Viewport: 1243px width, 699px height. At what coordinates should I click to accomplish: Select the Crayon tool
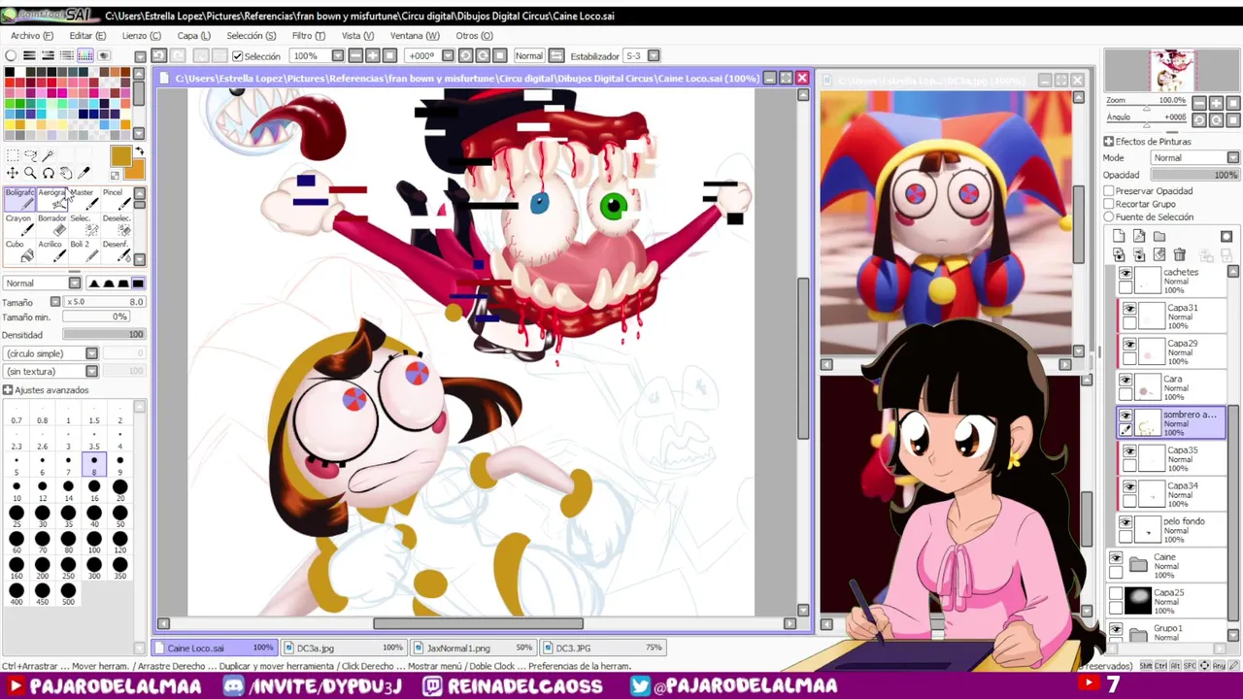click(19, 225)
